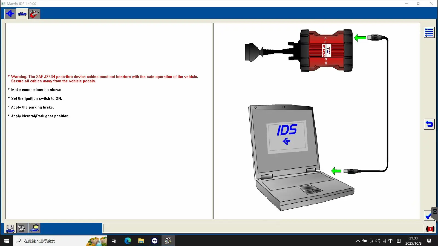Open the list menu button
Viewport: 438px width, 246px height.
429,33
